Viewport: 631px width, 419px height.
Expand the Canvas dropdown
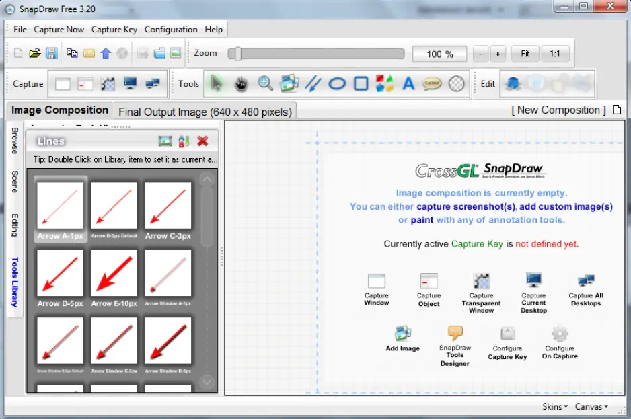pos(591,406)
